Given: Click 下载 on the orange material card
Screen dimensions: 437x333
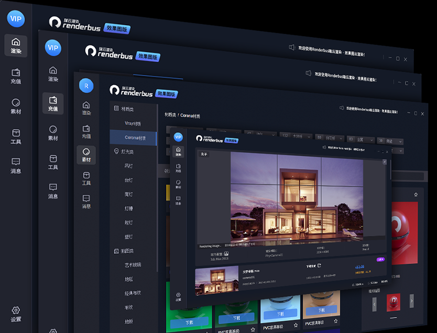Looking at the screenshot, I should pyautogui.click(x=321, y=310).
